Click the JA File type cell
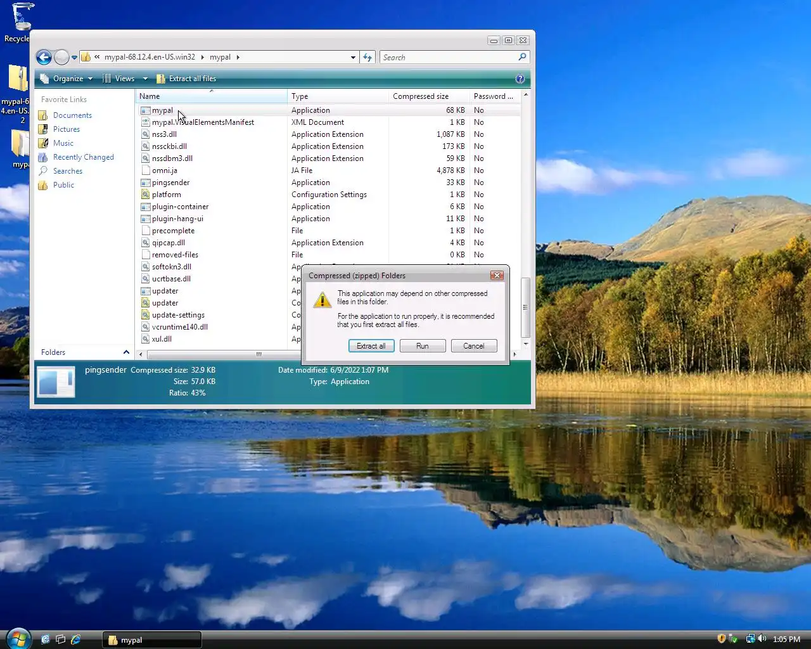Viewport: 811px width, 649px height. pos(302,170)
